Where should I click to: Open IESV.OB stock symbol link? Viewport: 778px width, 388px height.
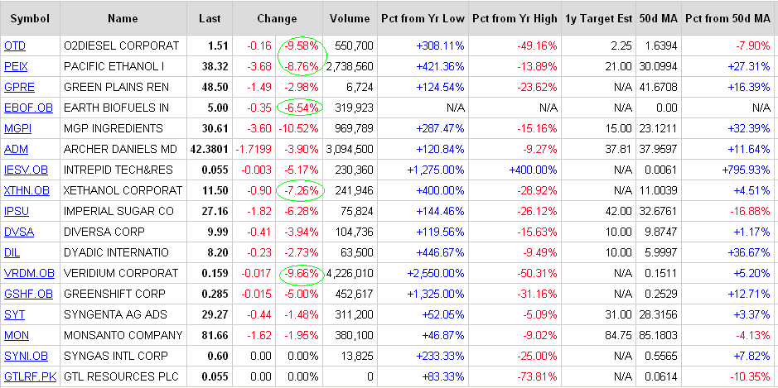click(27, 170)
